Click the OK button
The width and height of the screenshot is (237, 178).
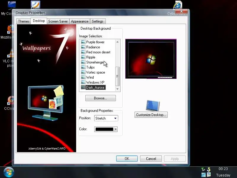(127, 159)
